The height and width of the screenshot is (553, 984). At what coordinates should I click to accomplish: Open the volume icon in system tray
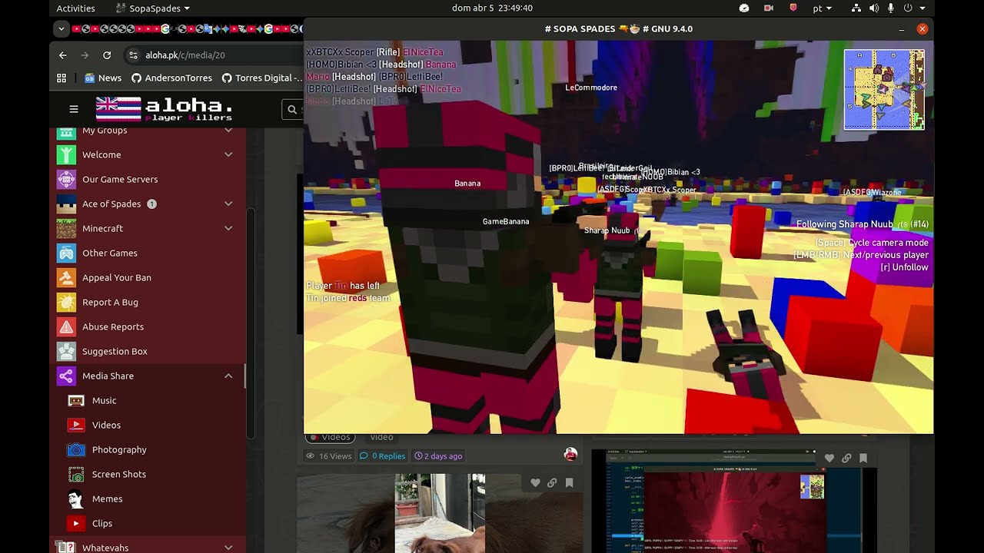(x=873, y=8)
